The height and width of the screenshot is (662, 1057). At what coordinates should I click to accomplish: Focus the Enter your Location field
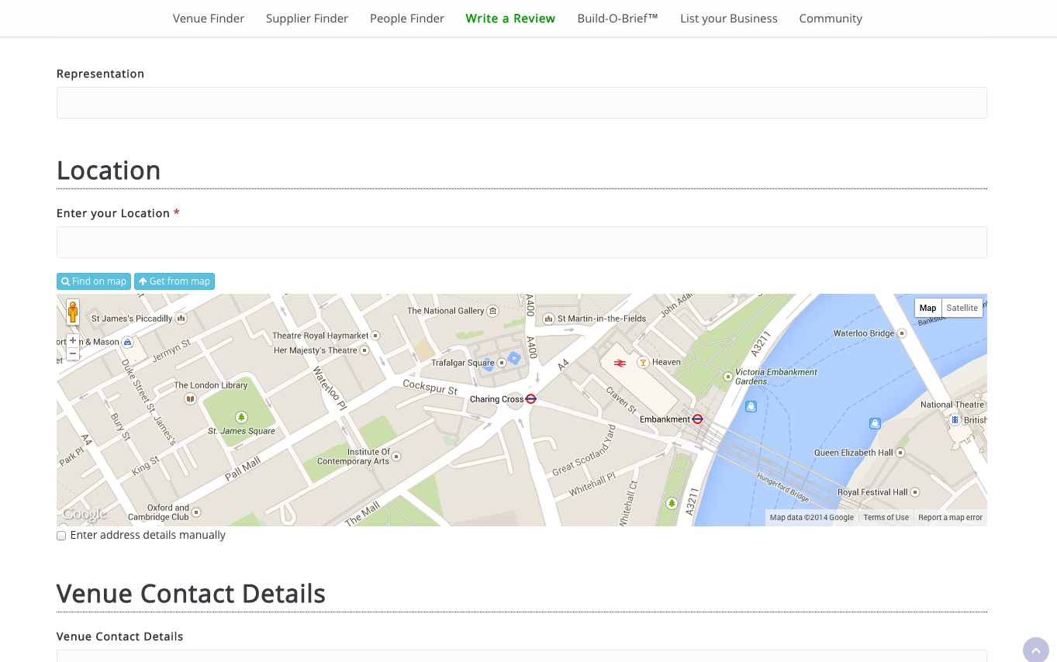[522, 242]
